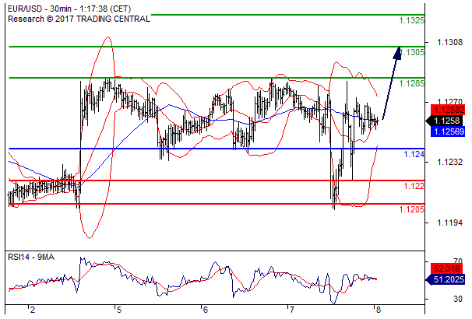Click the 1.1194 price axis value

(449, 223)
